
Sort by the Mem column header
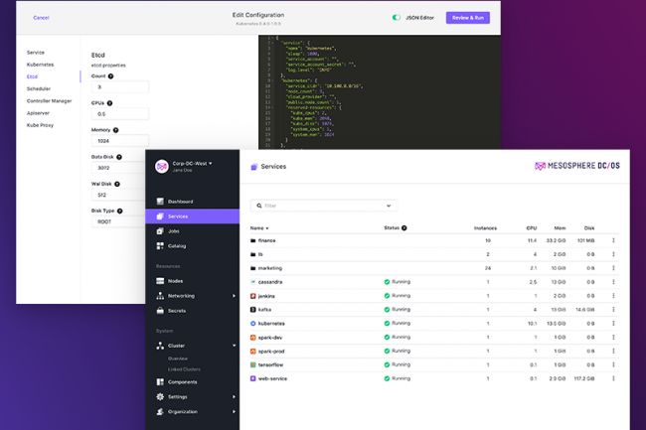pyautogui.click(x=560, y=228)
